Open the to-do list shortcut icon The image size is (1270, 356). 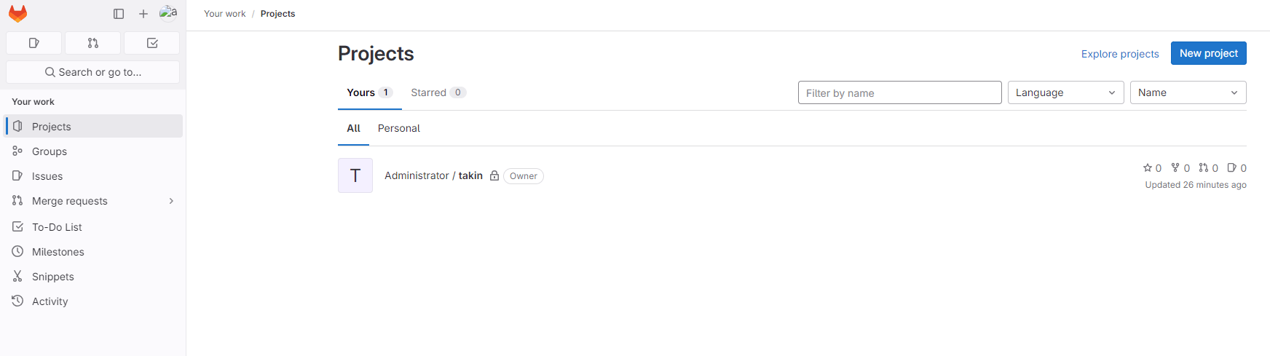[152, 43]
